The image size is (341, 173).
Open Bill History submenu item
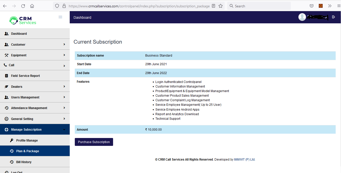click(x=35, y=162)
